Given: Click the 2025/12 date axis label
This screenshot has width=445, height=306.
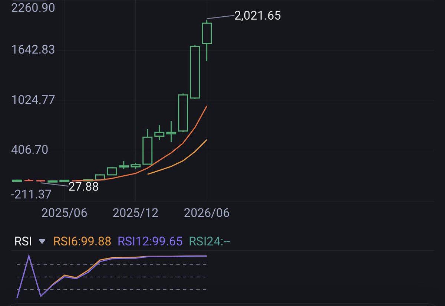Looking at the screenshot, I should tap(135, 213).
